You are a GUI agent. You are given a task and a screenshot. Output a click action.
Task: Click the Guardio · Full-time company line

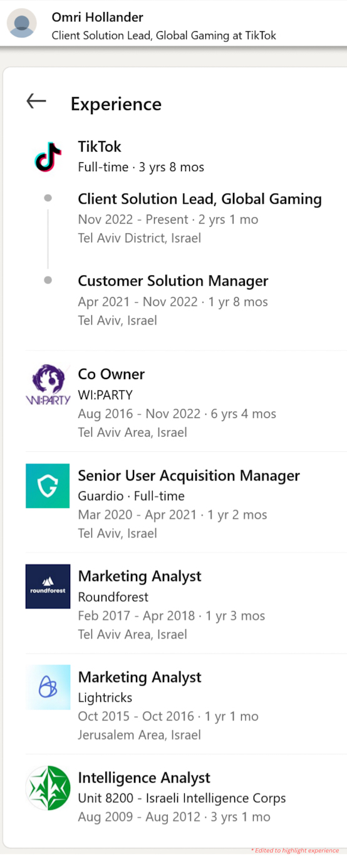point(131,496)
